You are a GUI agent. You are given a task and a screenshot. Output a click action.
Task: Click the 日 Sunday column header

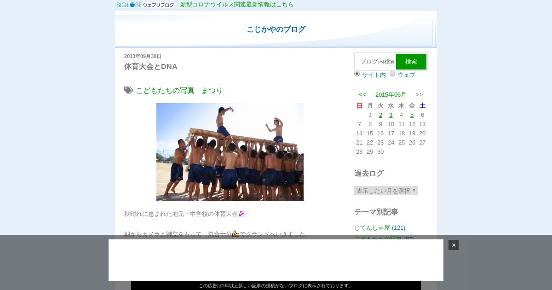click(x=360, y=106)
